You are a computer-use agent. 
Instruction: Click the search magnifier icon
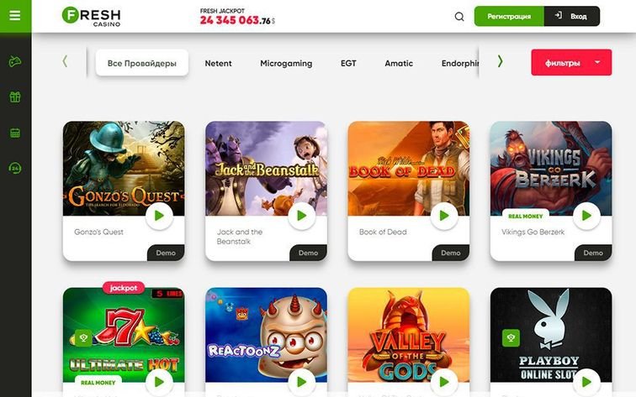pyautogui.click(x=459, y=17)
